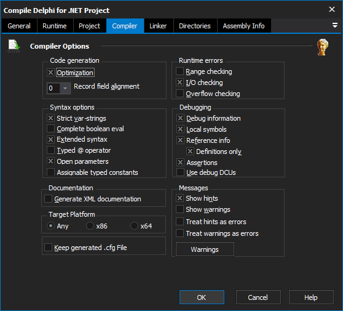Image resolution: width=343 pixels, height=311 pixels.
Task: Click the Cancel button
Action: click(258, 297)
